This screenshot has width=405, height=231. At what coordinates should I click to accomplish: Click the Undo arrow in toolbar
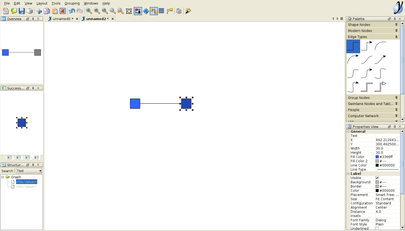pyautogui.click(x=72, y=11)
